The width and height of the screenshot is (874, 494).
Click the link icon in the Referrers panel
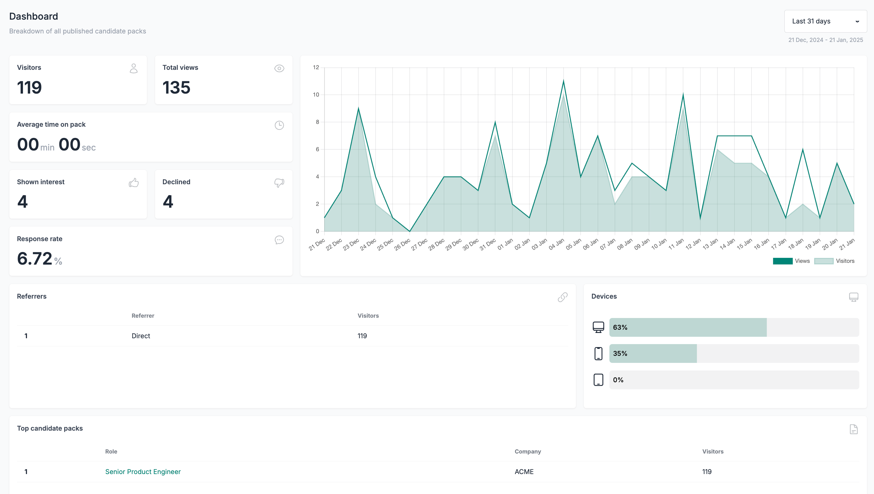coord(562,297)
